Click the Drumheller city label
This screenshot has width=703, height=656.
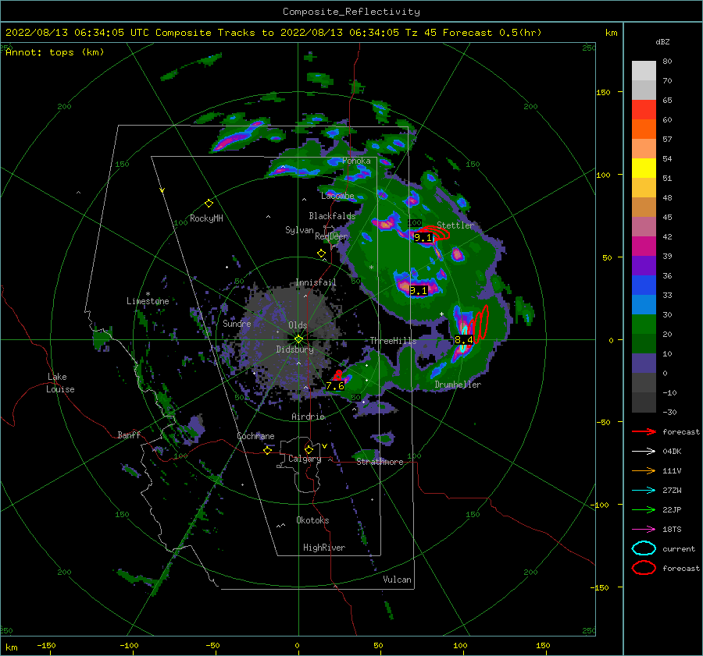[458, 385]
